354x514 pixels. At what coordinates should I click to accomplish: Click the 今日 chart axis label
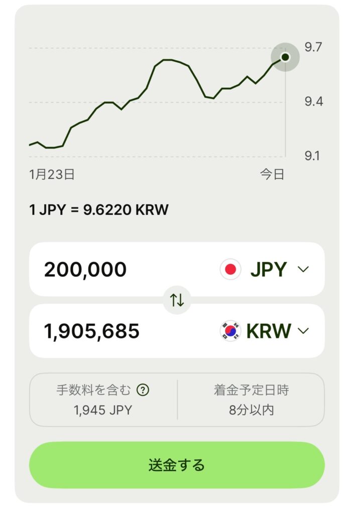pyautogui.click(x=272, y=174)
